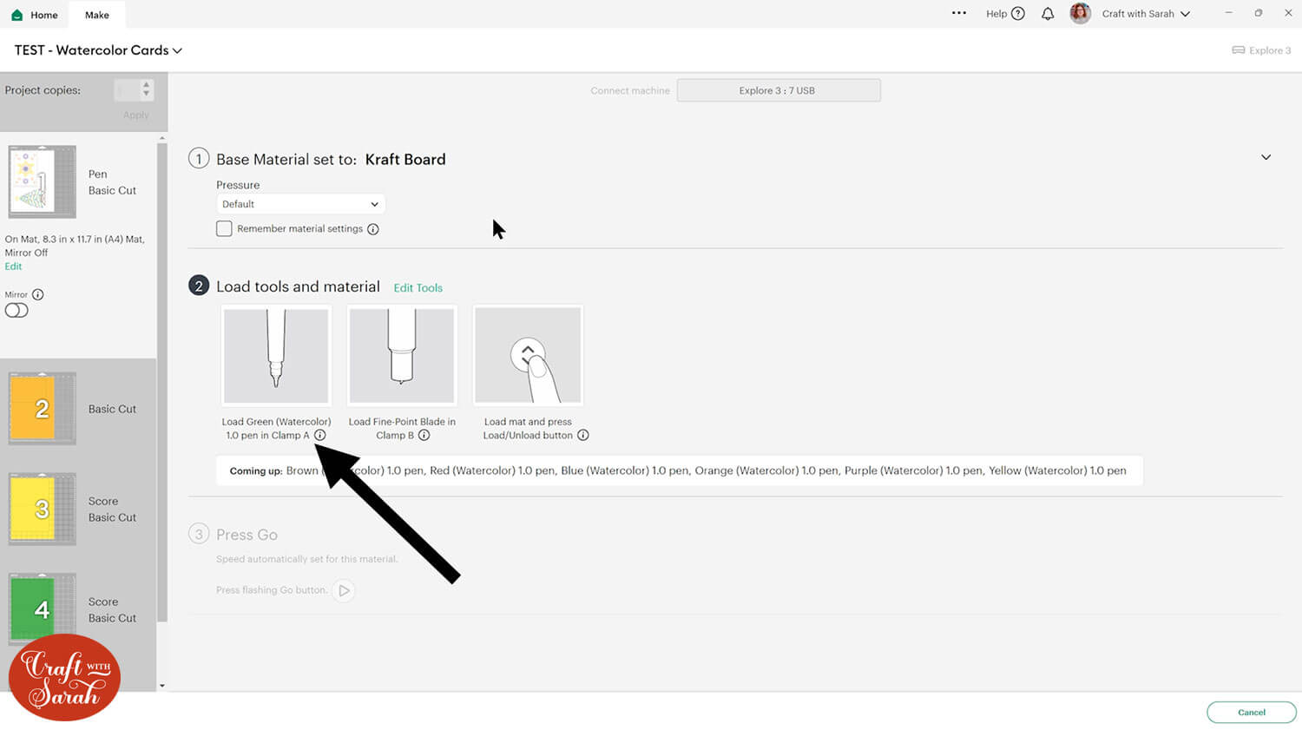Click the Fine-Point Blade illustration
The height and width of the screenshot is (730, 1302).
coord(401,355)
